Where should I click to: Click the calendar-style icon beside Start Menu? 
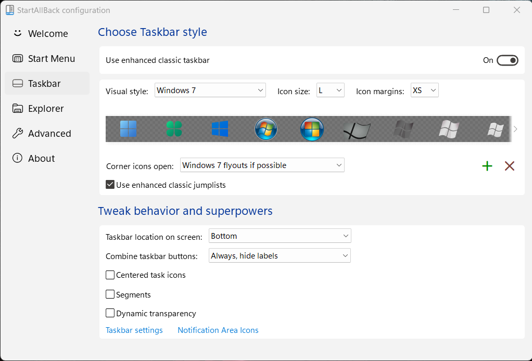click(18, 58)
